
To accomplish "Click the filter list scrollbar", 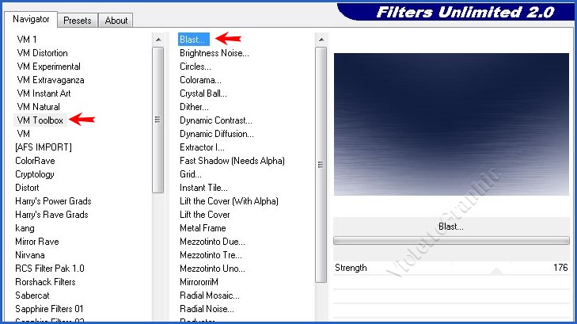I will pos(321,158).
